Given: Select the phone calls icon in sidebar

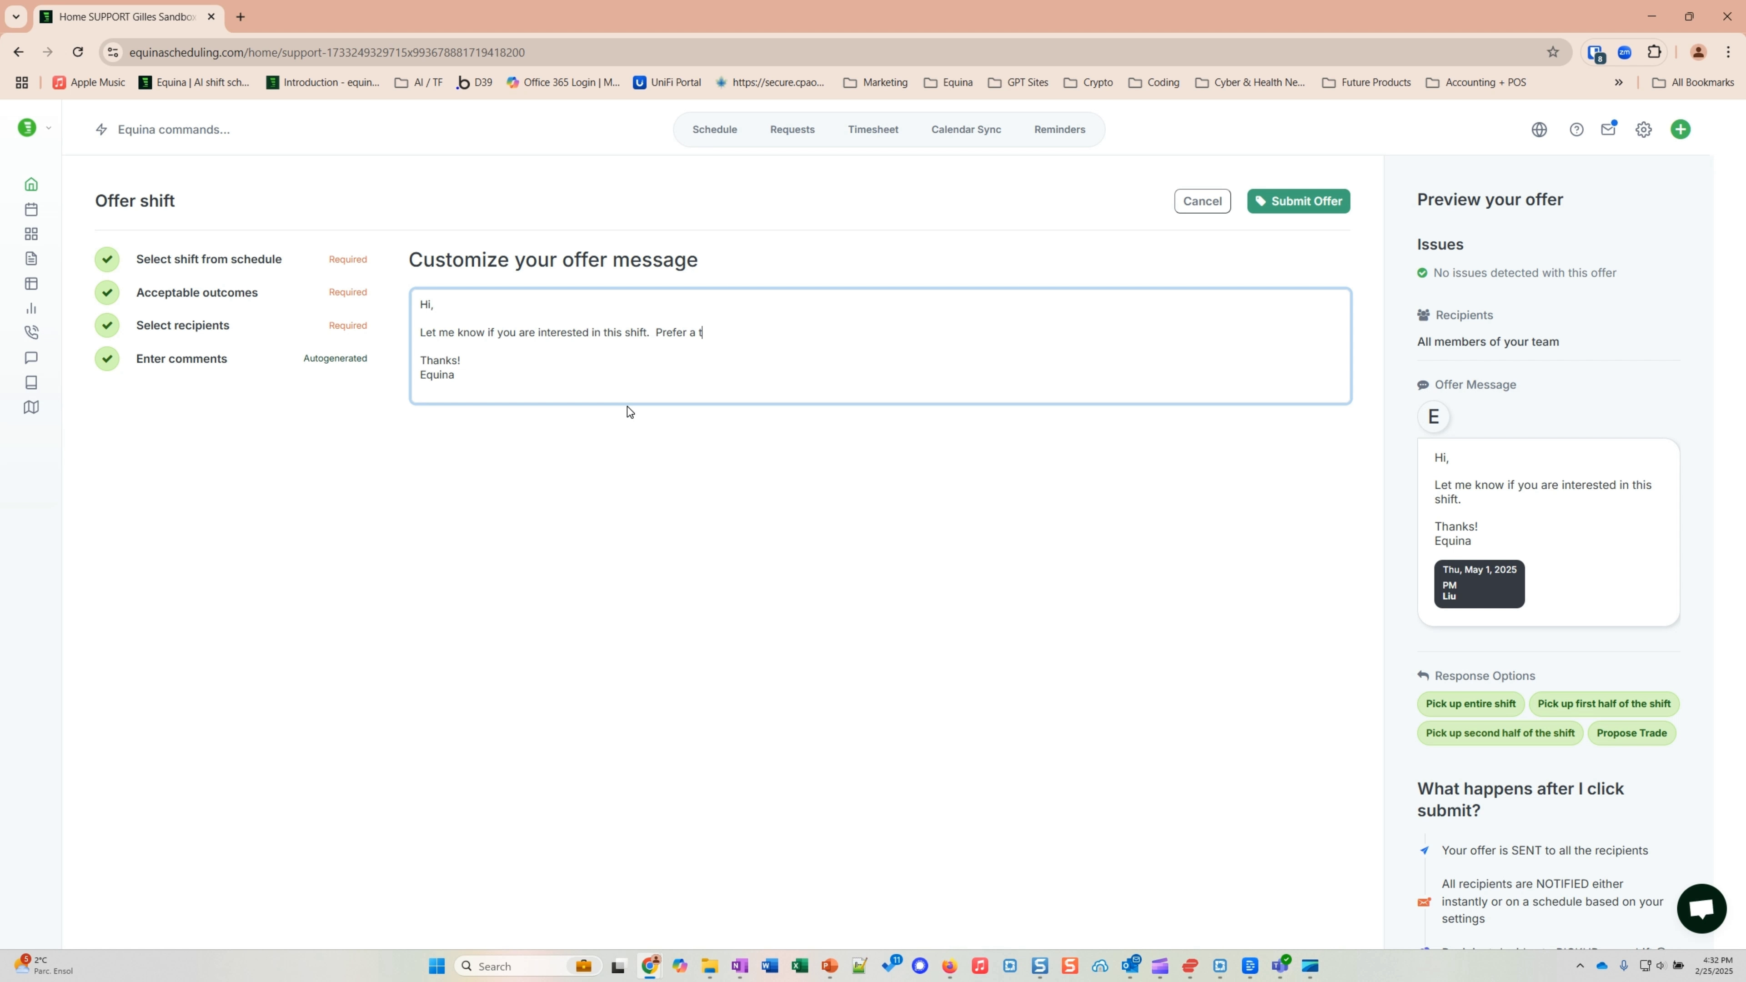Looking at the screenshot, I should tap(30, 332).
